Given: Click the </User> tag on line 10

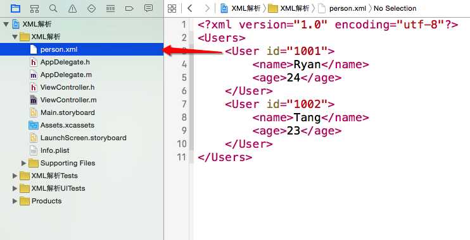Looking at the screenshot, I should [249, 144].
